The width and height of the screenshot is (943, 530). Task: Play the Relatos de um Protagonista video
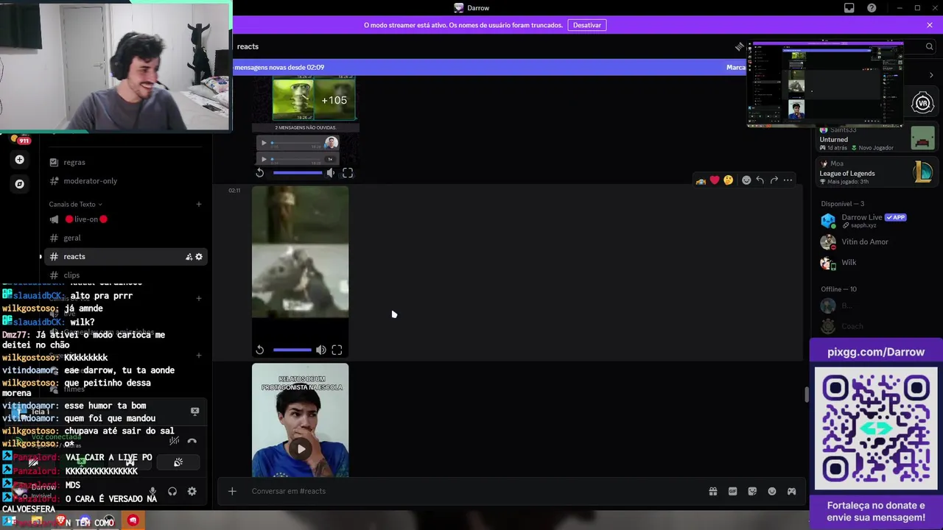point(301,449)
